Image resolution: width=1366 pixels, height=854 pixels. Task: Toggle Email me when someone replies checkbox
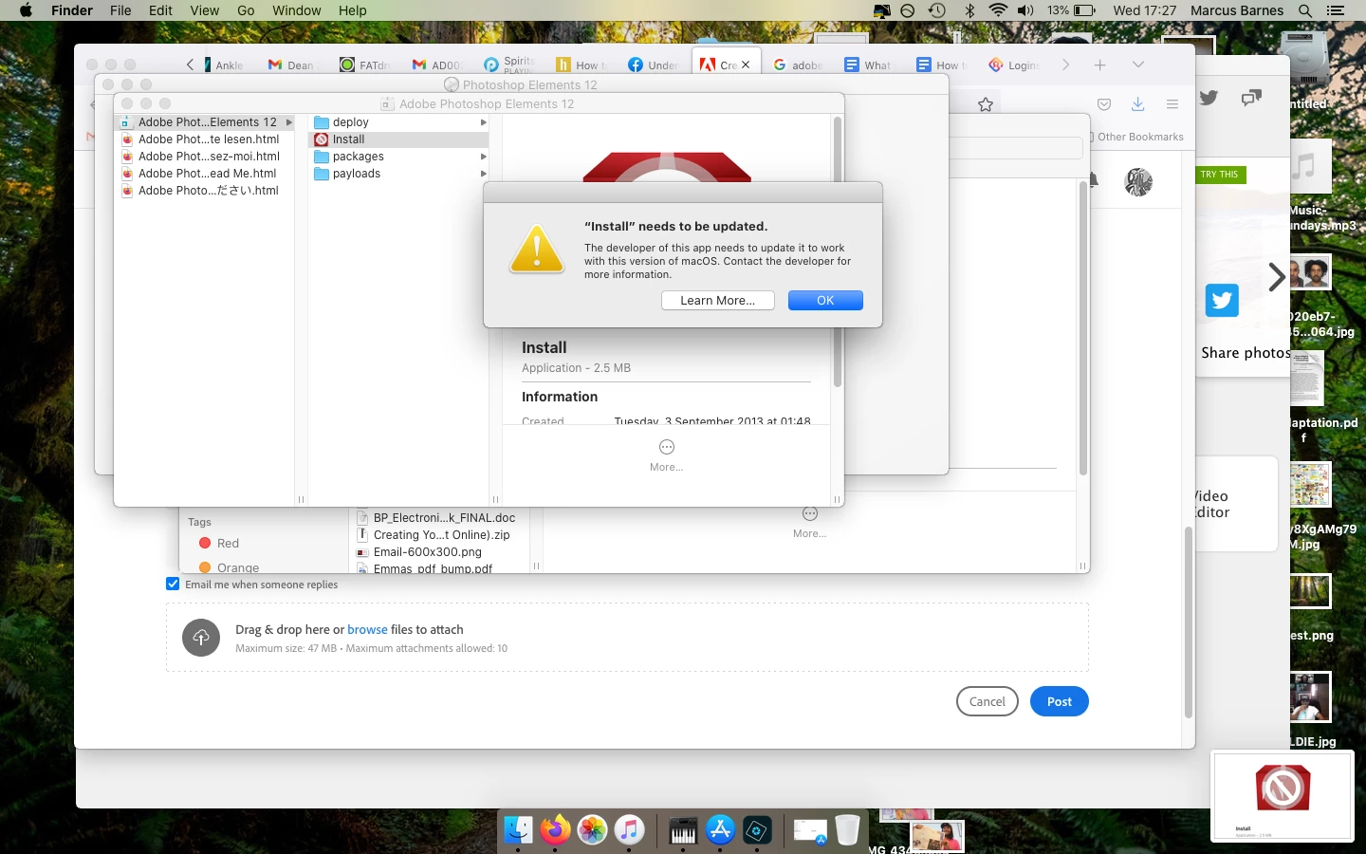173,585
